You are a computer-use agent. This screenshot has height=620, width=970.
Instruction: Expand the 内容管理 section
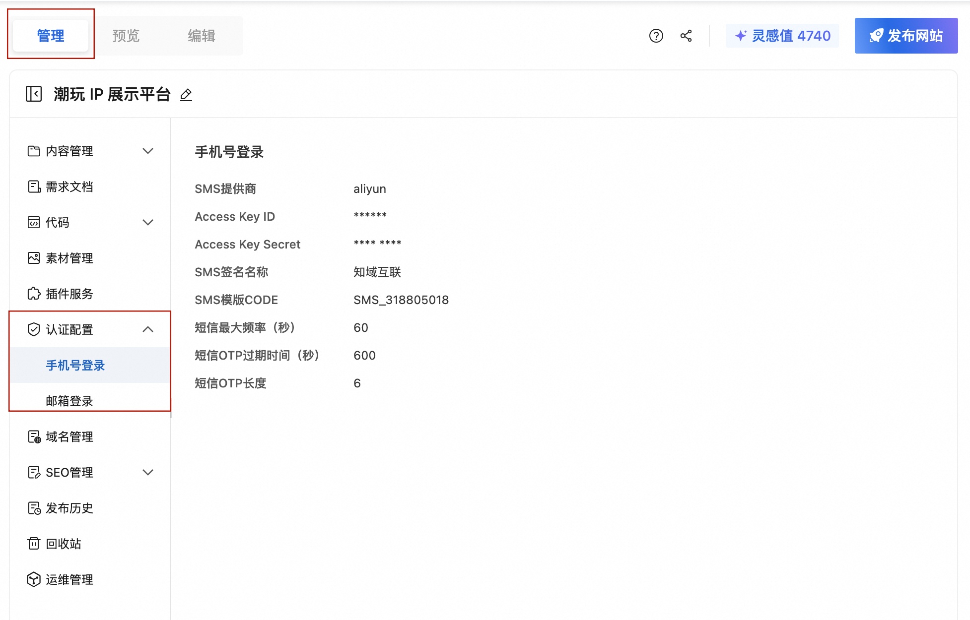[x=147, y=151]
